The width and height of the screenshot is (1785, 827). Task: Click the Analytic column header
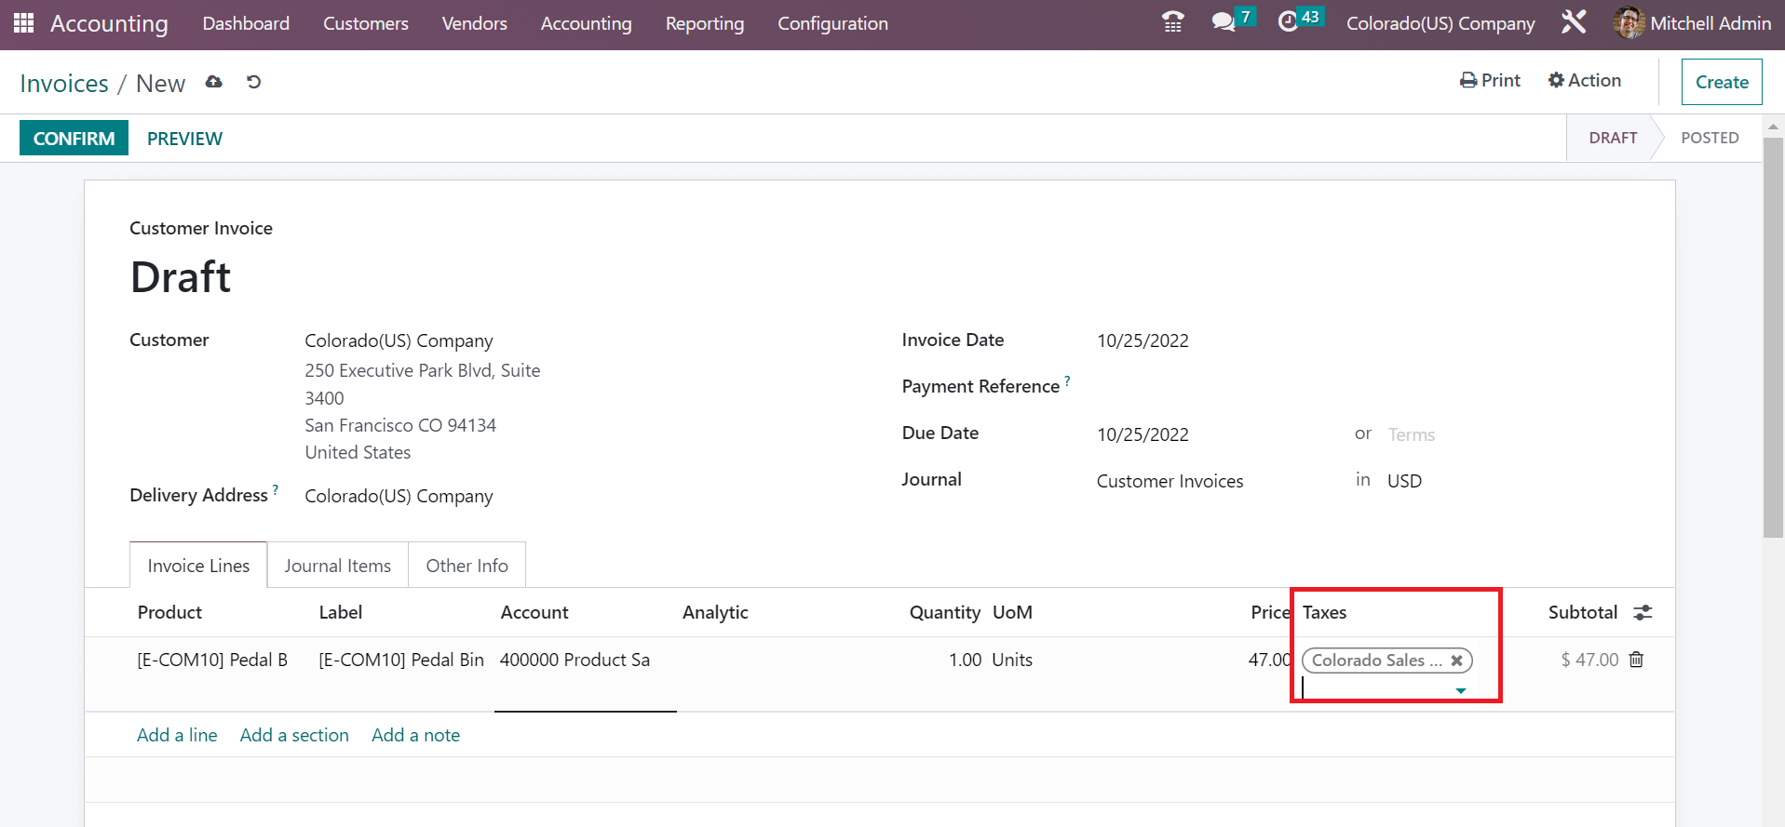[x=715, y=612]
